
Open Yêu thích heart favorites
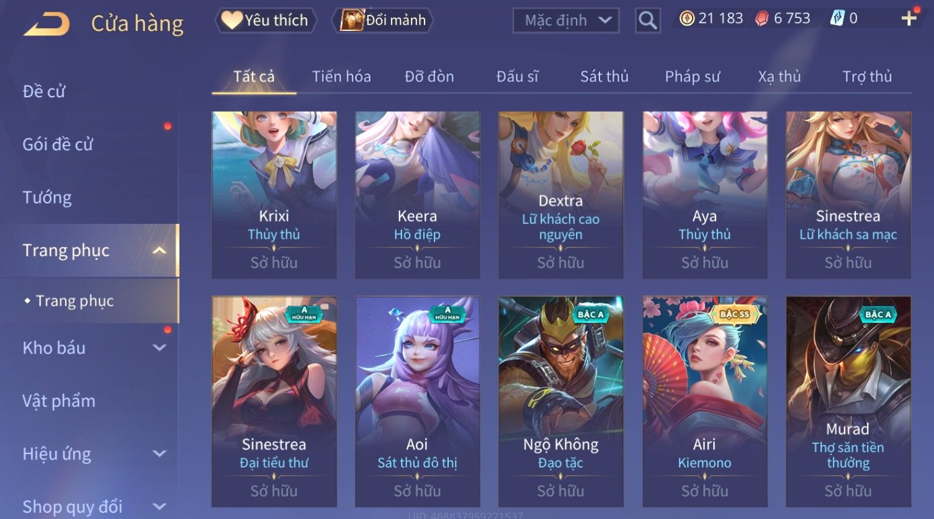tap(266, 20)
